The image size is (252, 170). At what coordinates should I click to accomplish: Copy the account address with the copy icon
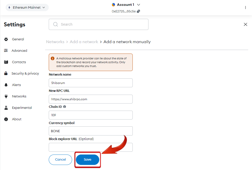click(x=138, y=11)
